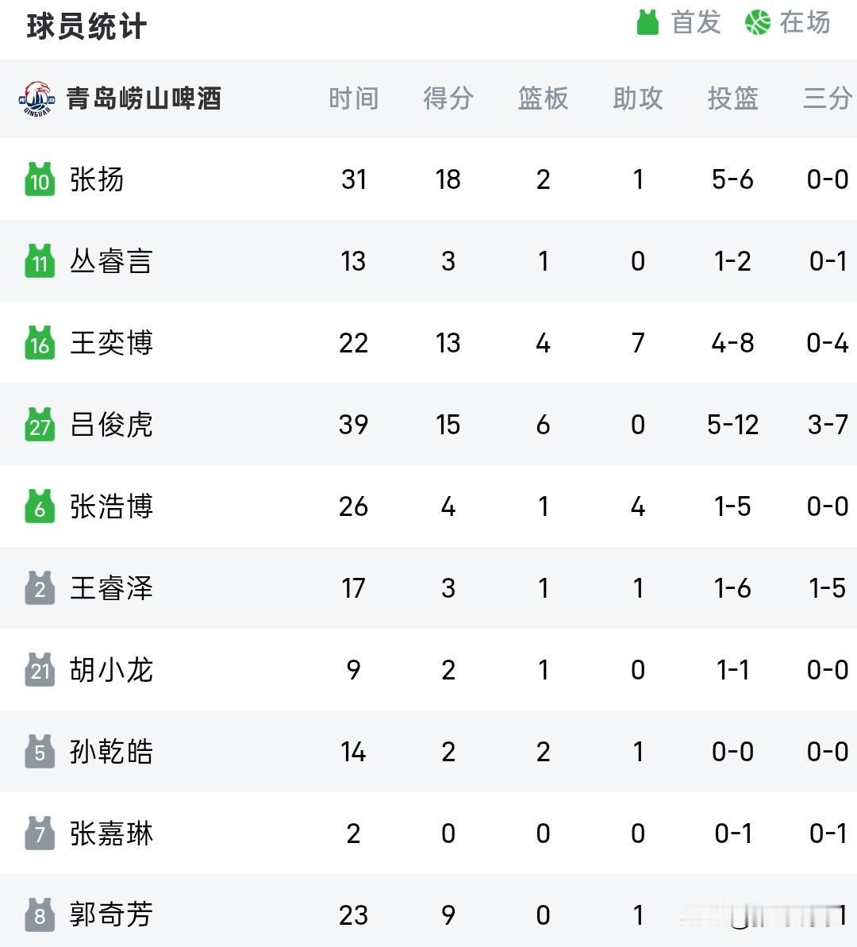Screen dimensions: 857x947
Task: Select the 篮板 rebounds column header
Action: point(543,98)
